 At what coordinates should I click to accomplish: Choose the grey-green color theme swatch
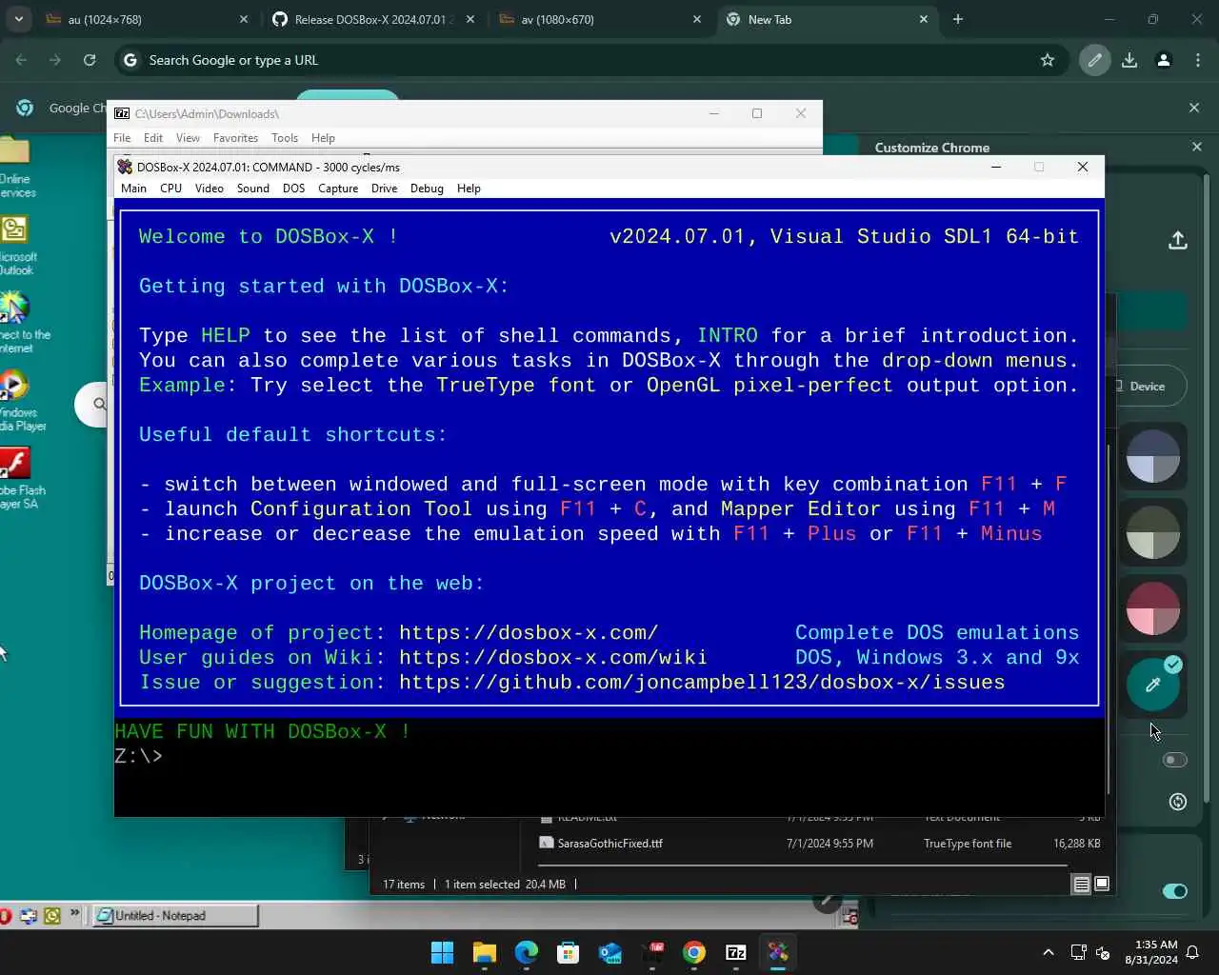click(x=1153, y=532)
